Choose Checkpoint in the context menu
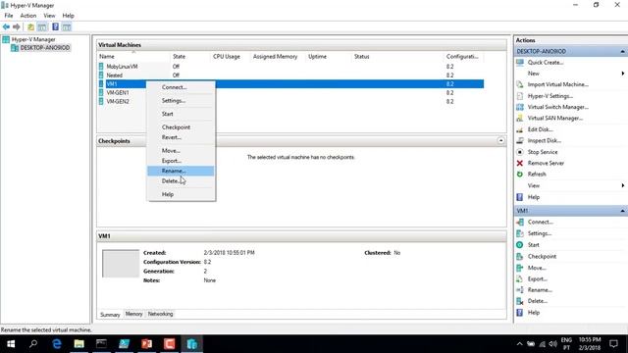Screen dimensions: 628x353 [x=181, y=126]
